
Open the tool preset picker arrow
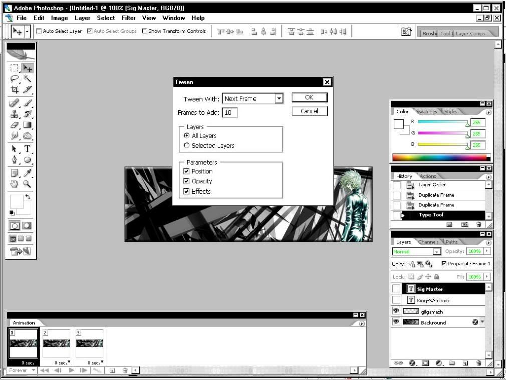tap(27, 31)
